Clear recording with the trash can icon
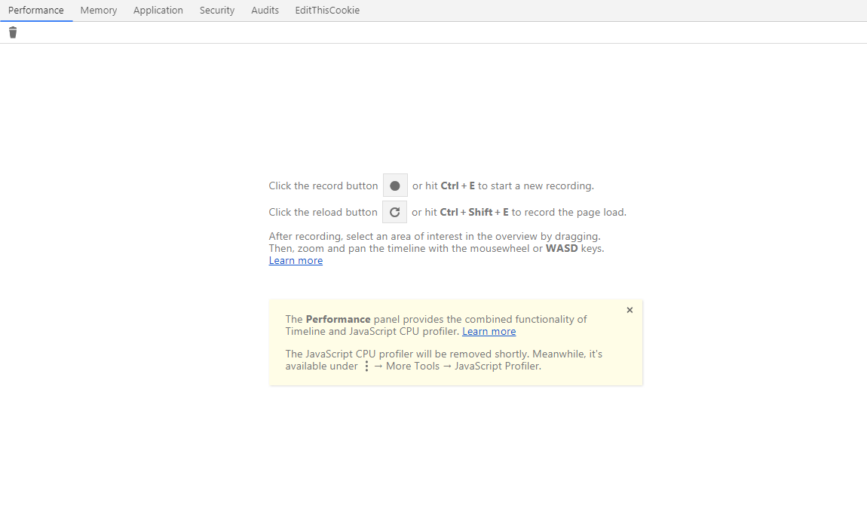 pyautogui.click(x=13, y=32)
